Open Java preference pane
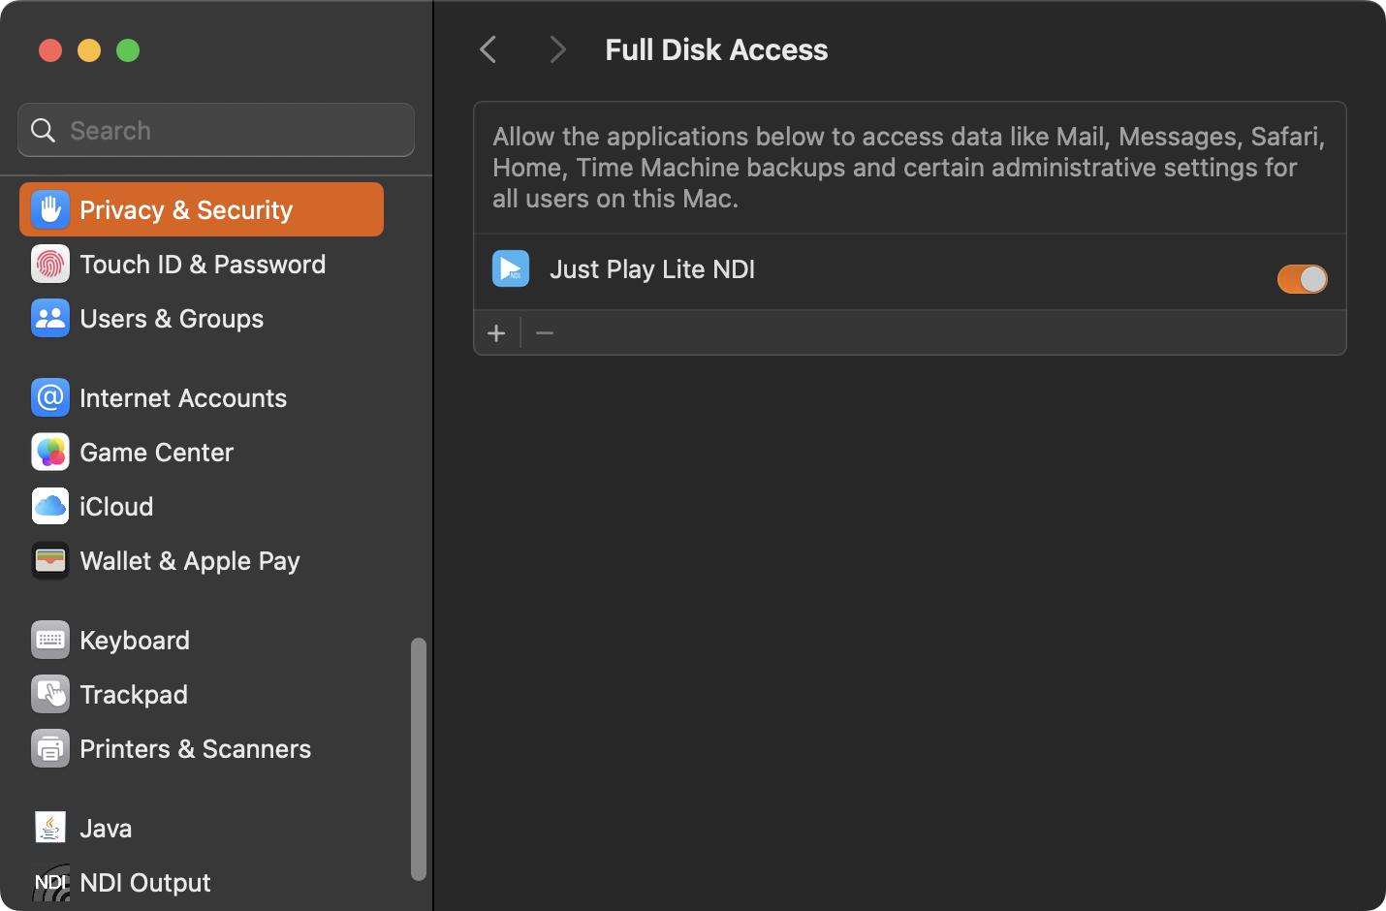This screenshot has width=1386, height=911. coord(202,828)
